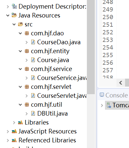Select Course.java in the tree
The image size is (129, 148).
tap(53, 60)
